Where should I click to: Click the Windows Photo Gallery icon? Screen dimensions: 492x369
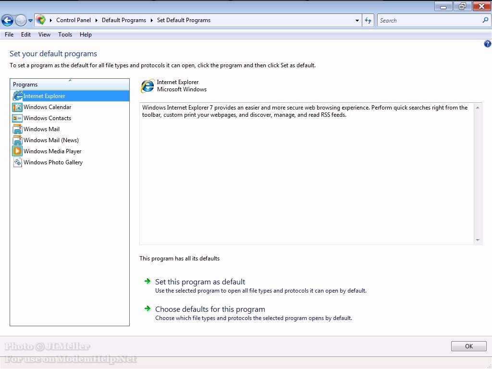[17, 162]
